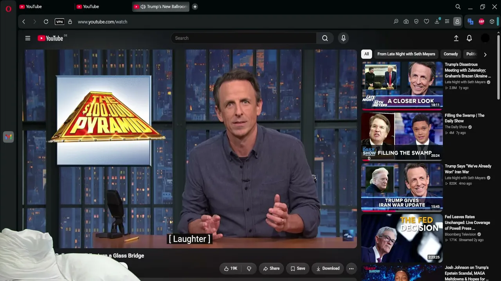Open the browser profile account icon
501x281 pixels.
[457, 22]
